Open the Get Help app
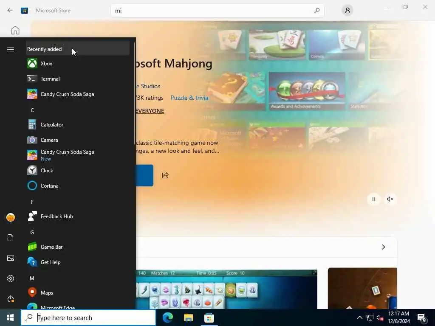Image resolution: width=435 pixels, height=326 pixels. 78,262
